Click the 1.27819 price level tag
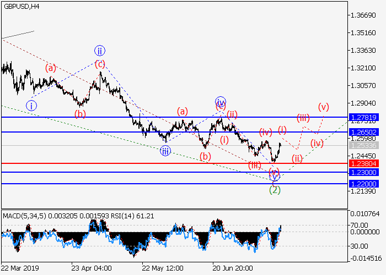Viewport: 386px width, 275px height. coord(363,118)
